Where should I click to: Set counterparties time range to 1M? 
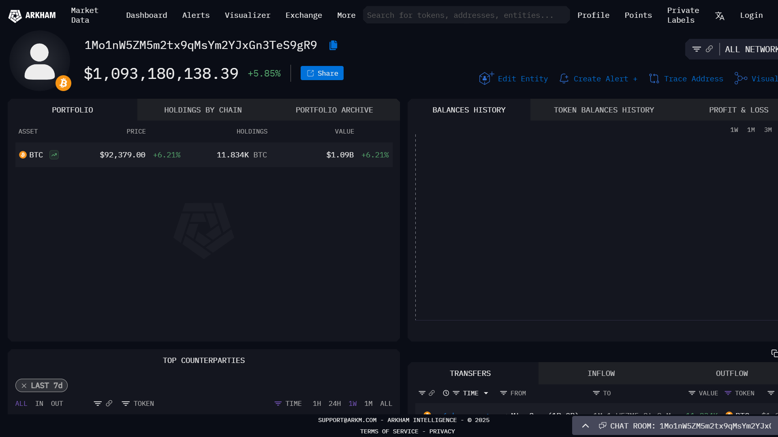point(368,403)
